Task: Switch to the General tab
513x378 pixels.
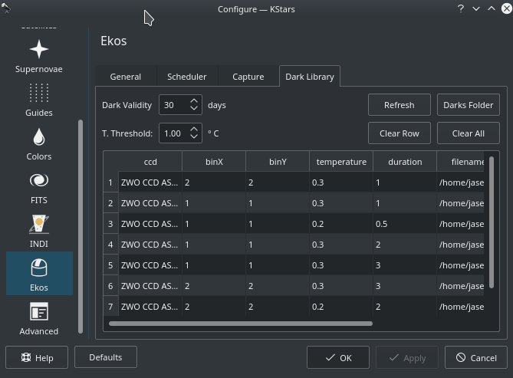Action: [125, 77]
